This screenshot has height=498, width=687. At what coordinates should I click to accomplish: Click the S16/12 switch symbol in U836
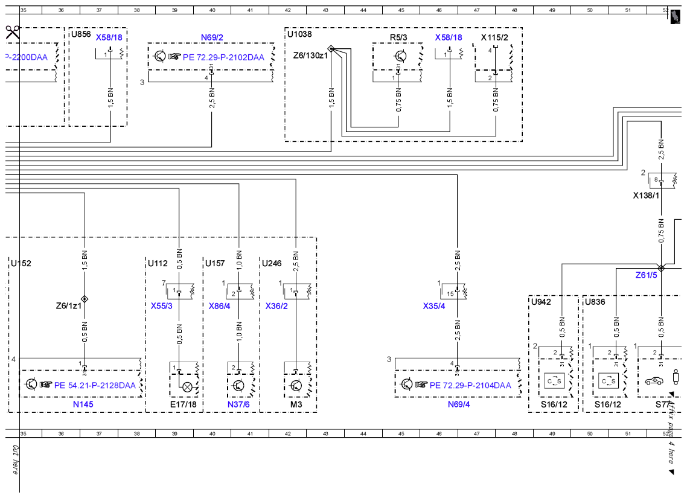[609, 381]
